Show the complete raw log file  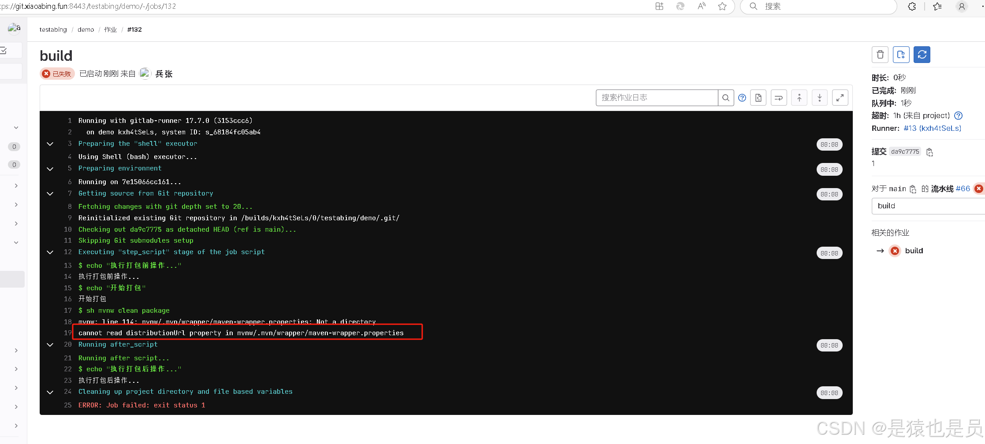tap(758, 98)
